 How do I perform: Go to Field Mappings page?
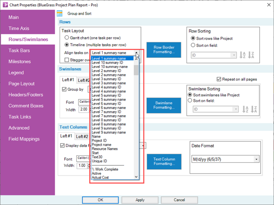click(24, 139)
